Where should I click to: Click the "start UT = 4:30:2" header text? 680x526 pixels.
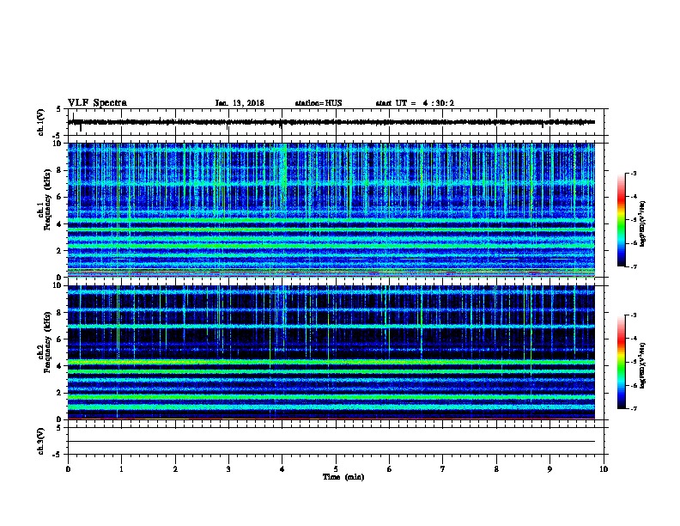pyautogui.click(x=415, y=103)
